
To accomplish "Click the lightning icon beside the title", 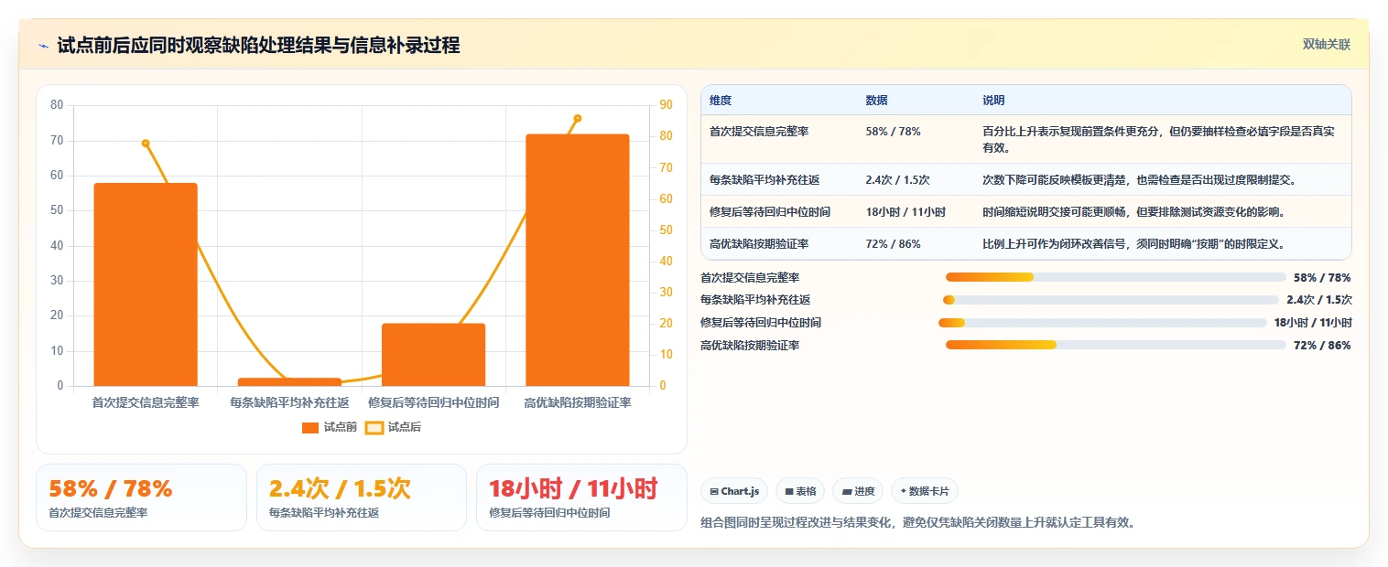I will coord(43,46).
